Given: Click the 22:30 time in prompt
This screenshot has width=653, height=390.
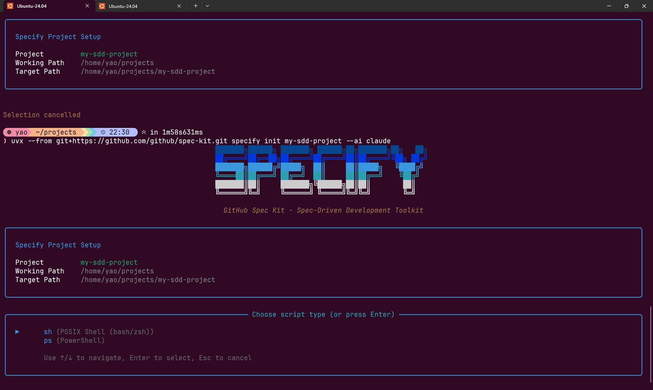Looking at the screenshot, I should (119, 132).
